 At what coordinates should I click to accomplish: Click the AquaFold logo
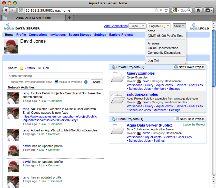[199, 27]
